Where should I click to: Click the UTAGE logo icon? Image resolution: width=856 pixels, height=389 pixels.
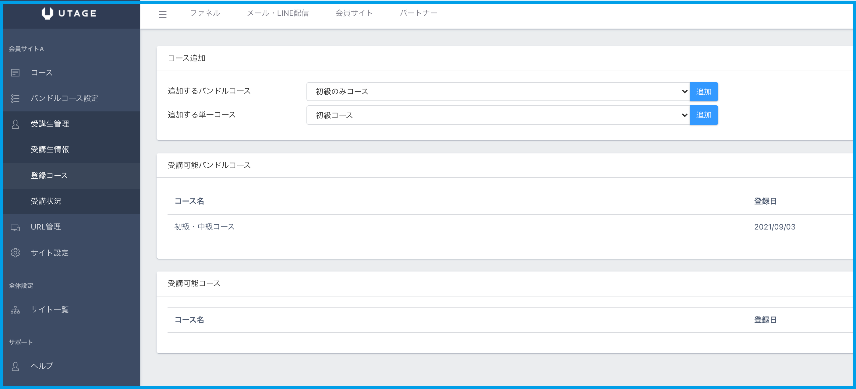point(47,13)
